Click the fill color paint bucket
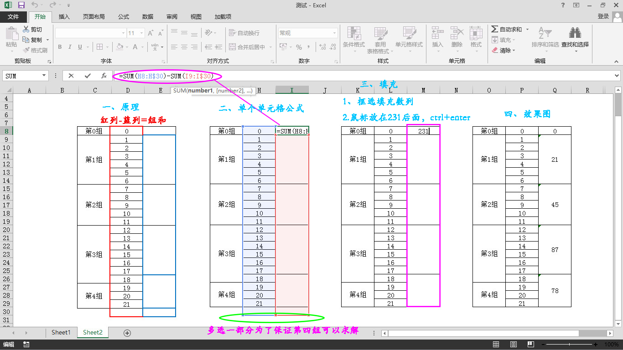 (119, 47)
